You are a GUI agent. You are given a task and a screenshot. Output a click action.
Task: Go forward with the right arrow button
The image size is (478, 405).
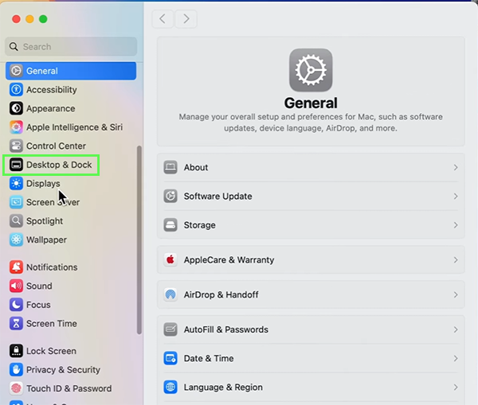(x=186, y=19)
